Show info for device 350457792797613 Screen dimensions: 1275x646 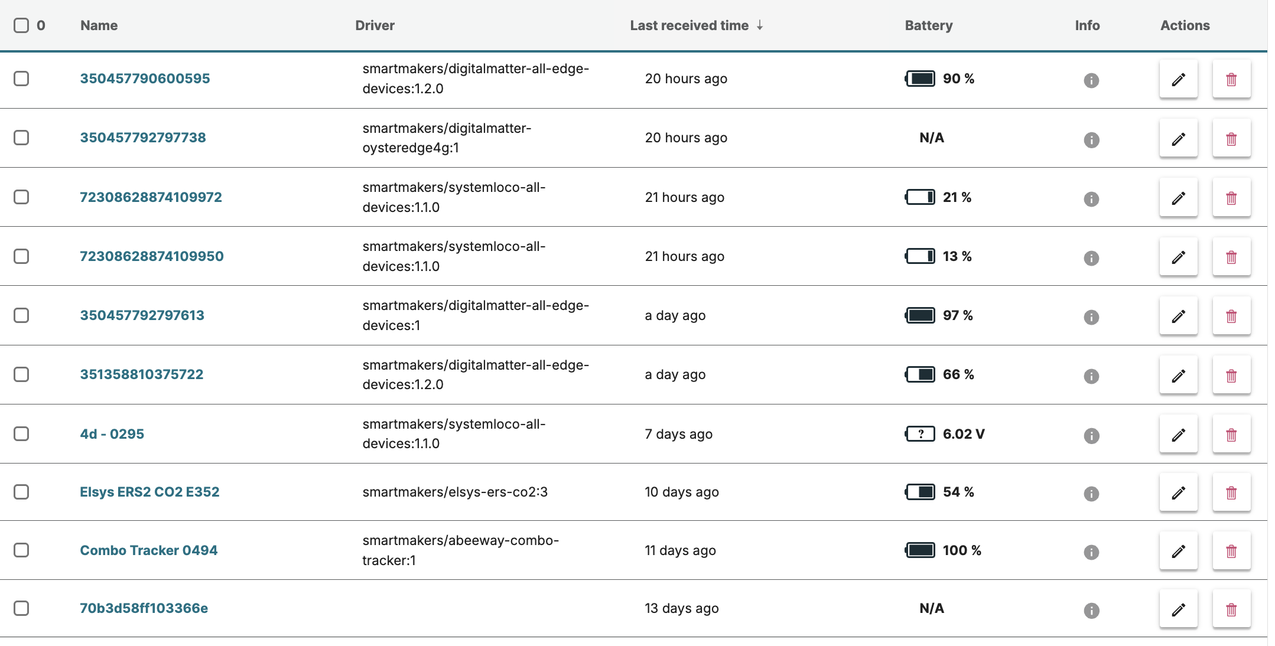pyautogui.click(x=1091, y=317)
